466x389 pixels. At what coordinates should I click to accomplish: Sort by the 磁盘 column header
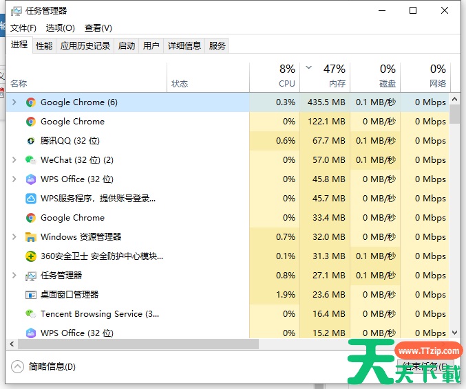pyautogui.click(x=375, y=78)
